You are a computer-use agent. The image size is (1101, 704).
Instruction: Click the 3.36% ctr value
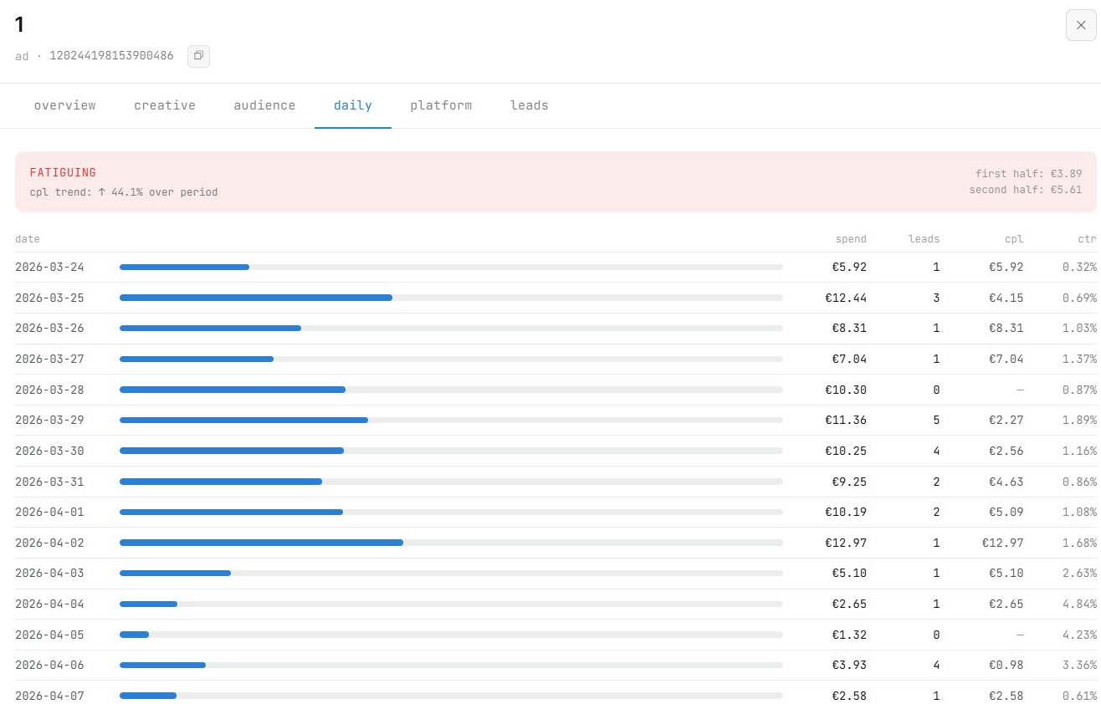[1079, 665]
